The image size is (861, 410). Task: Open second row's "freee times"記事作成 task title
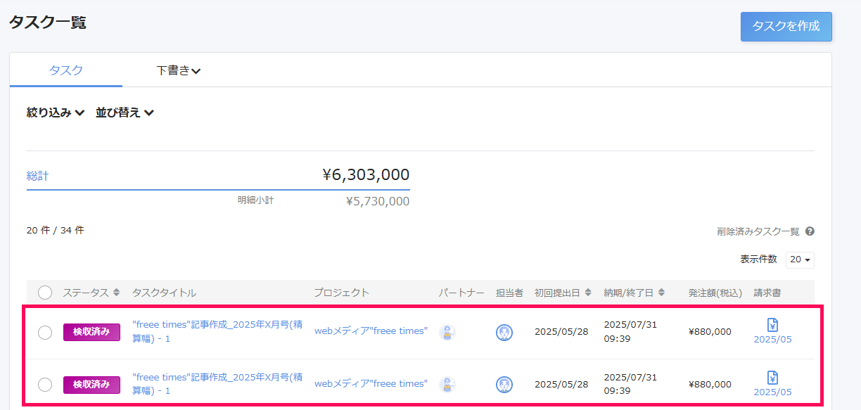tap(217, 384)
